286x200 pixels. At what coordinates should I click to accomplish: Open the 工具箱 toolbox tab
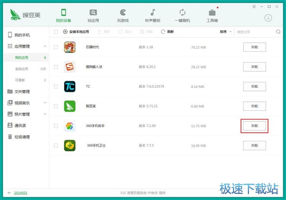coord(212,16)
